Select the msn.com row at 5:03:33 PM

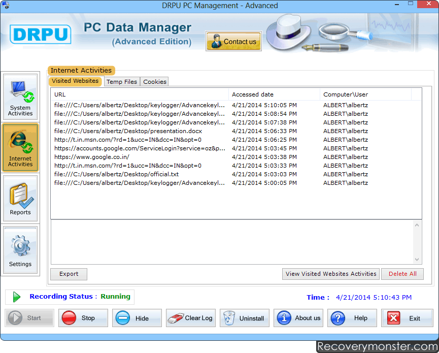(x=236, y=166)
